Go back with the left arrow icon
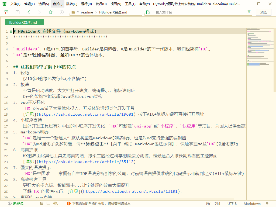The width and height of the screenshot is (276, 207). (29, 12)
